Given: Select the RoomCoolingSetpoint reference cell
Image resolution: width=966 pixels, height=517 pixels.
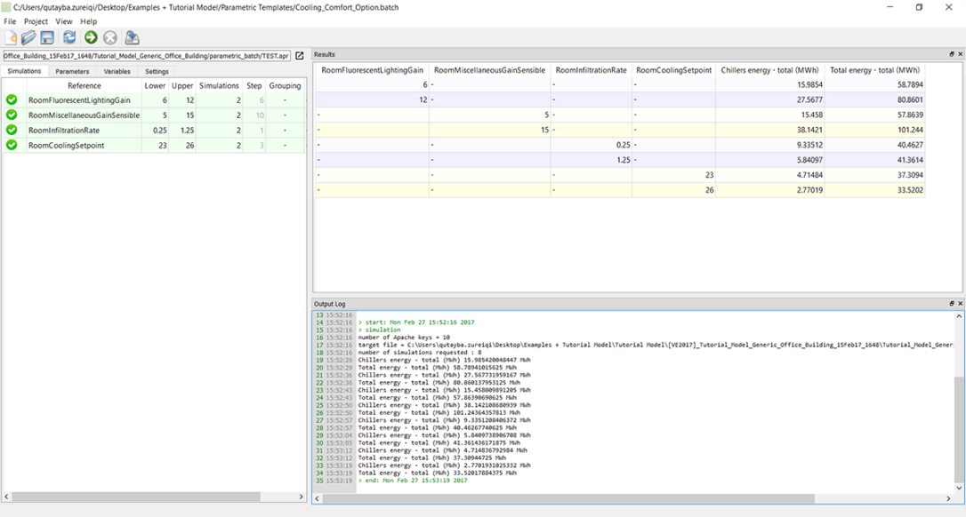Looking at the screenshot, I should 84,146.
